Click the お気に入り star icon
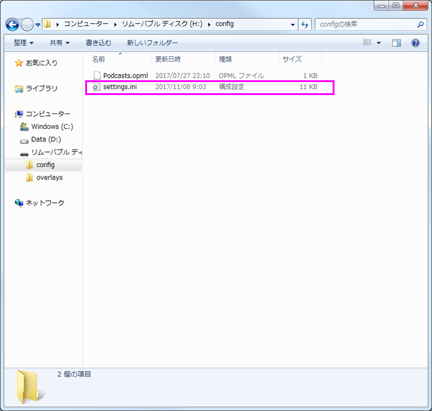Screen dimensions: 432x411 [x=19, y=63]
